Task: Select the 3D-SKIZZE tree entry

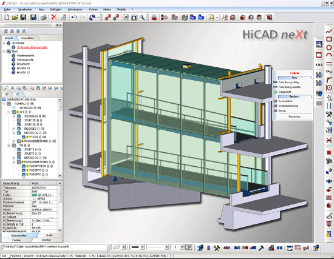Action: [x=30, y=108]
